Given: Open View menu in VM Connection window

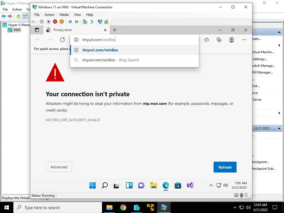Looking at the screenshot, I should click(x=77, y=15).
